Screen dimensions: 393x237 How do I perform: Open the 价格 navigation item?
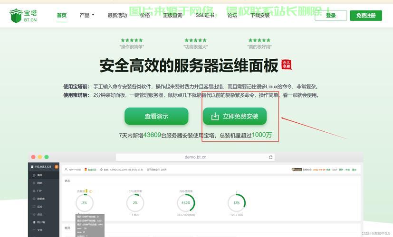145,15
